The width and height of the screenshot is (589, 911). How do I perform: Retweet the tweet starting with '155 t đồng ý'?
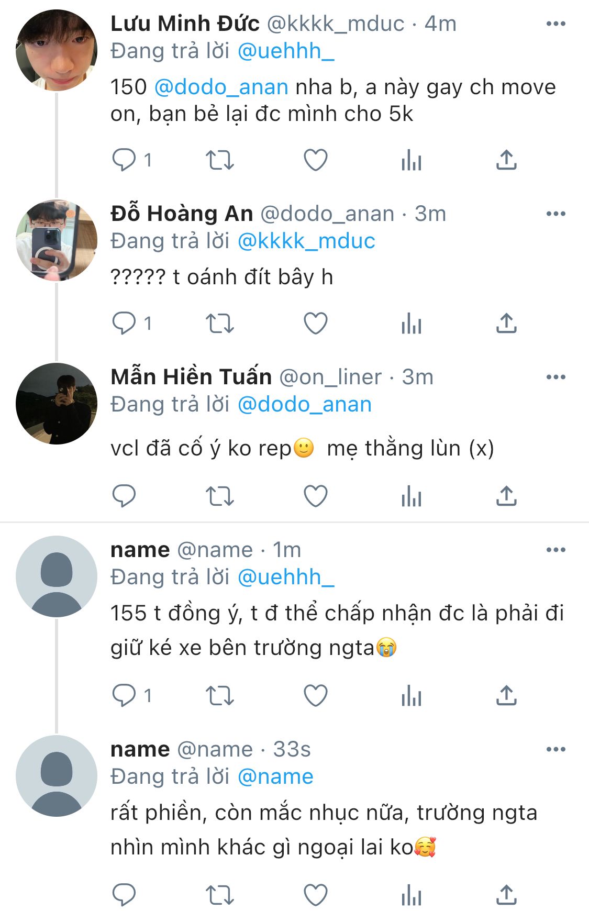(x=219, y=695)
